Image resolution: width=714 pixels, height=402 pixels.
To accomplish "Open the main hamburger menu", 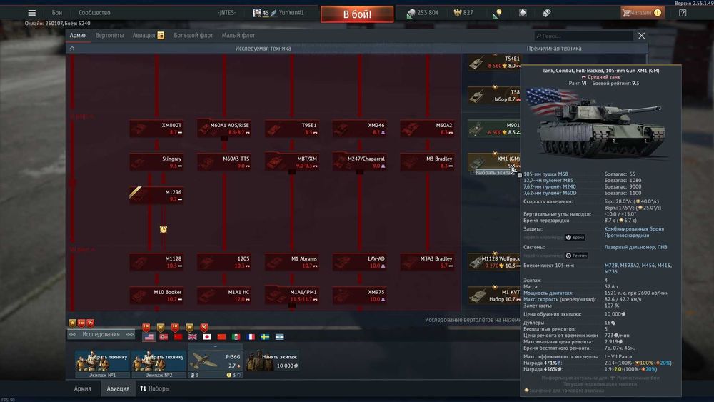I will (32, 13).
